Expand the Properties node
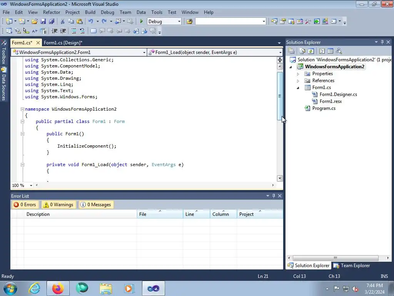Screen dimensions: 394x296 coord(298,74)
